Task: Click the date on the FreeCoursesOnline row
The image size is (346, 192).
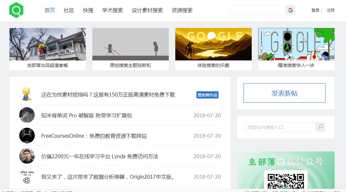Action: point(207,136)
